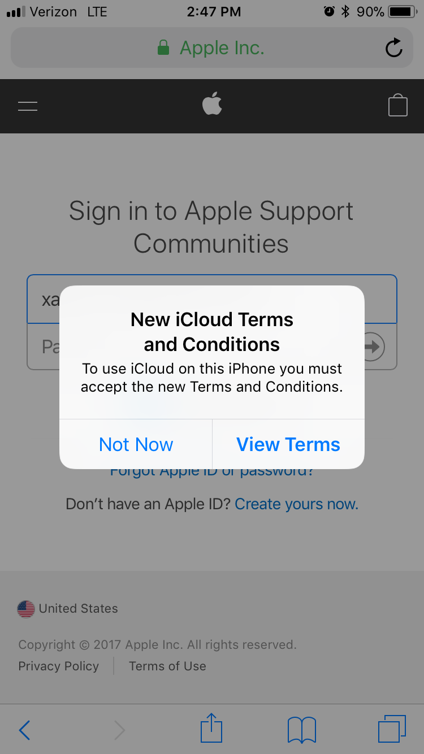Screen dimensions: 424x754
Task: Tap the Safari forward arrow
Action: 119,730
